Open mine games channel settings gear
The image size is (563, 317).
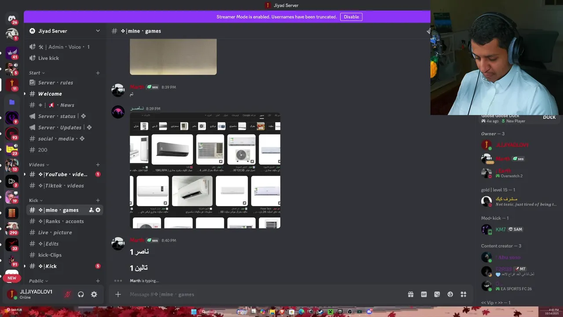click(98, 210)
